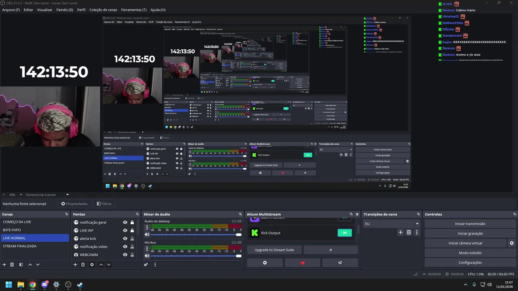The height and width of the screenshot is (291, 518).
Task: Move source down arrow in Fontes toolbar
Action: point(108,265)
